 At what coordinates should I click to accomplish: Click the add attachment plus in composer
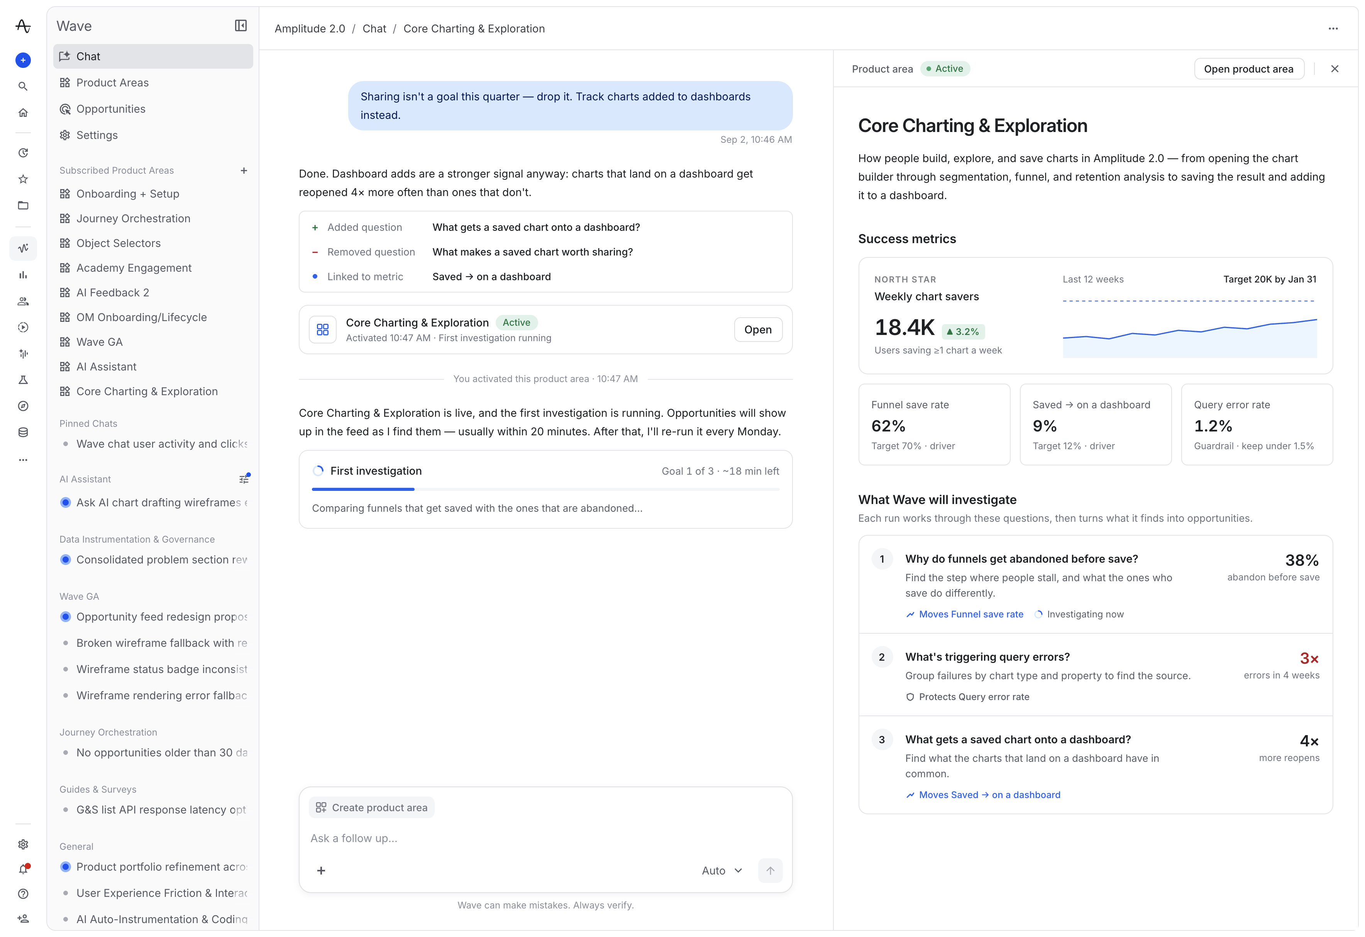[x=321, y=871]
